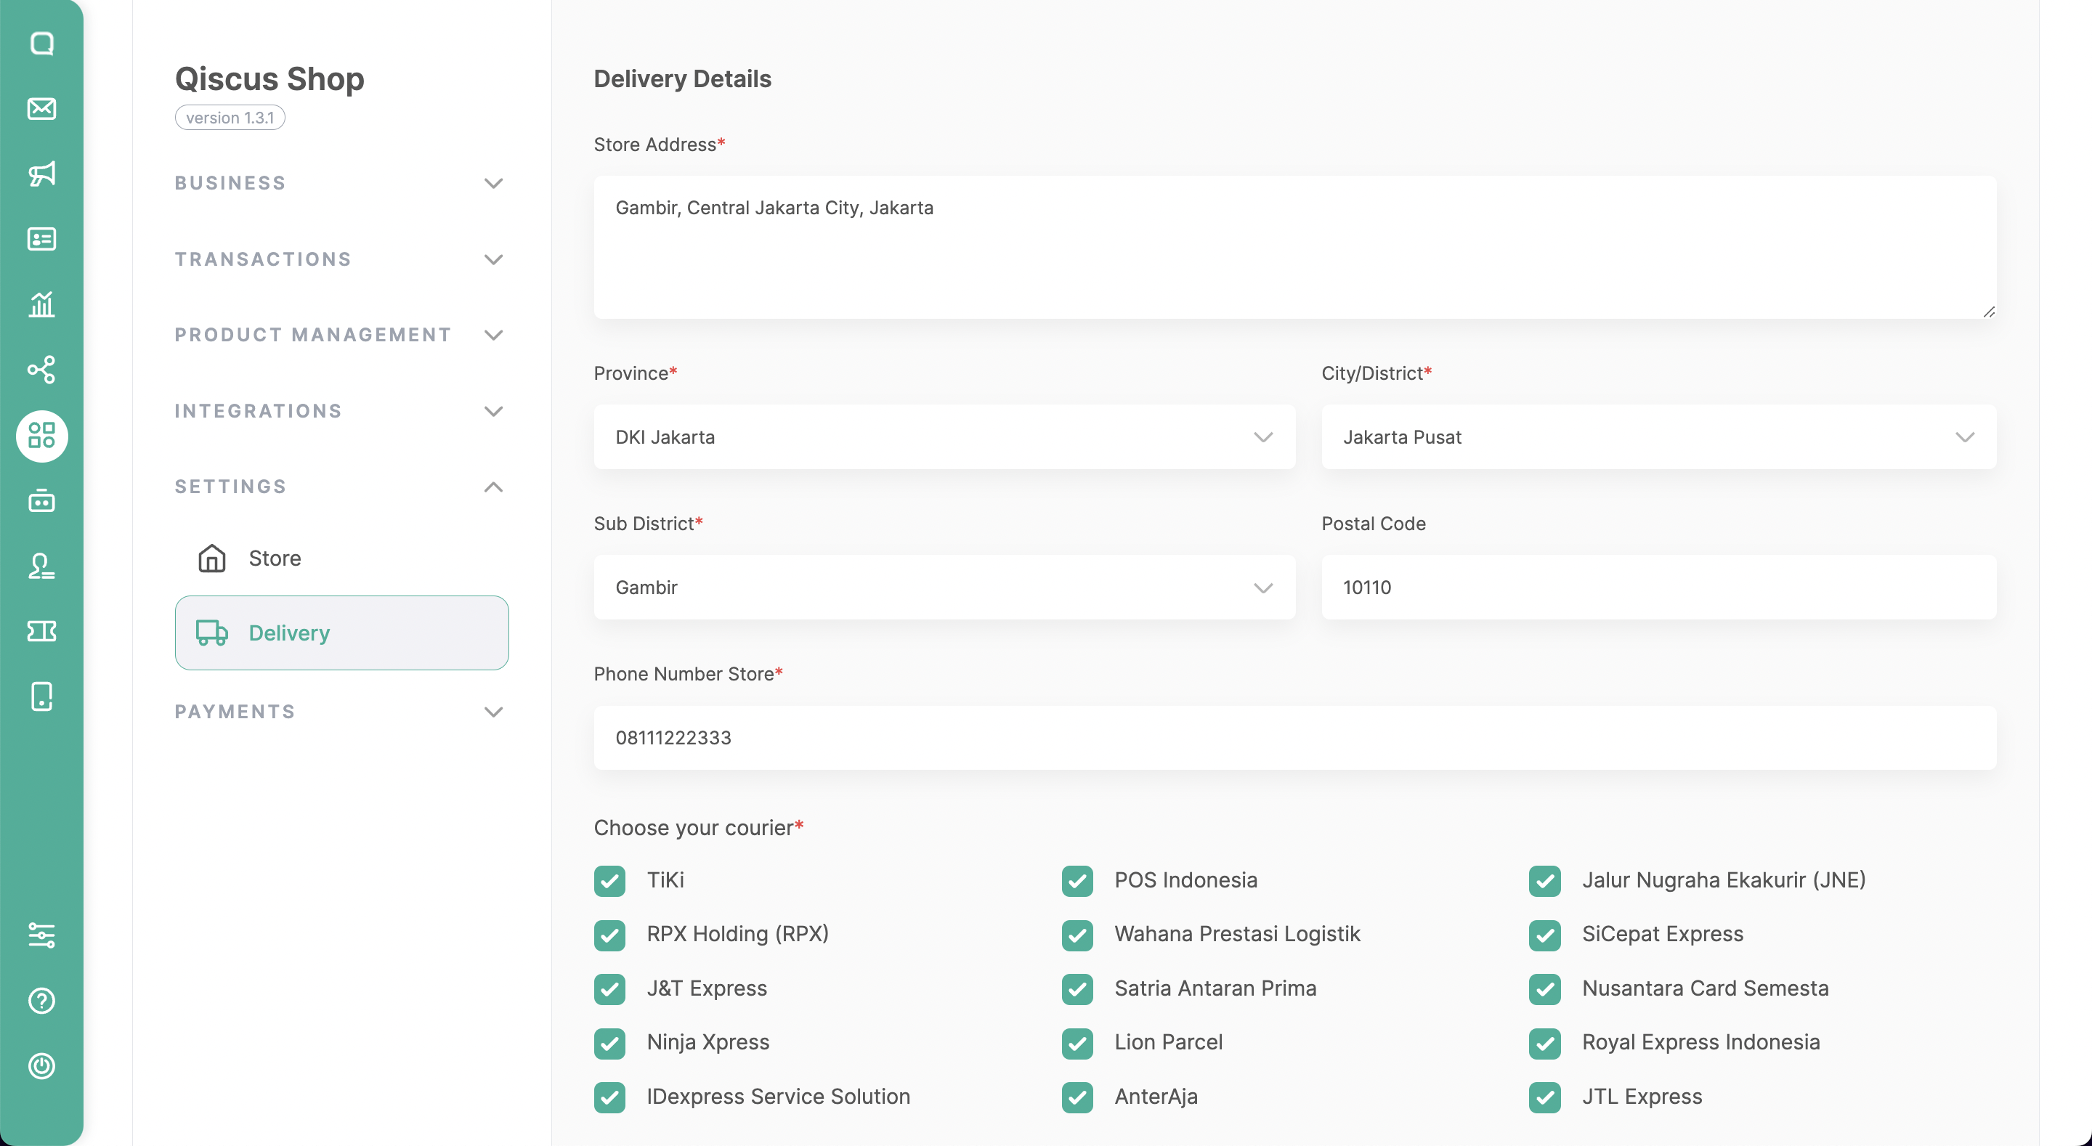
Task: Open the chatbot robot icon
Action: 41,501
